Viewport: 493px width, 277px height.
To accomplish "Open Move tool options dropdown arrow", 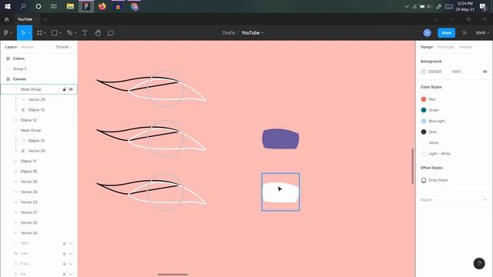I will click(x=29, y=33).
